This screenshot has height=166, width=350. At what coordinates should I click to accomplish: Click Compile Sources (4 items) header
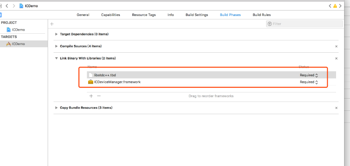point(81,46)
